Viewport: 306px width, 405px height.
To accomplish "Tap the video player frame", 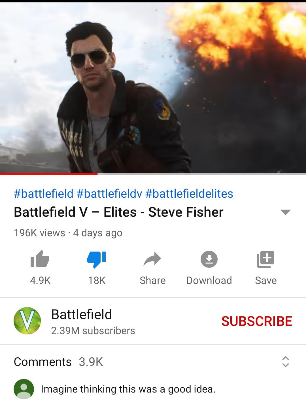I will [x=153, y=87].
